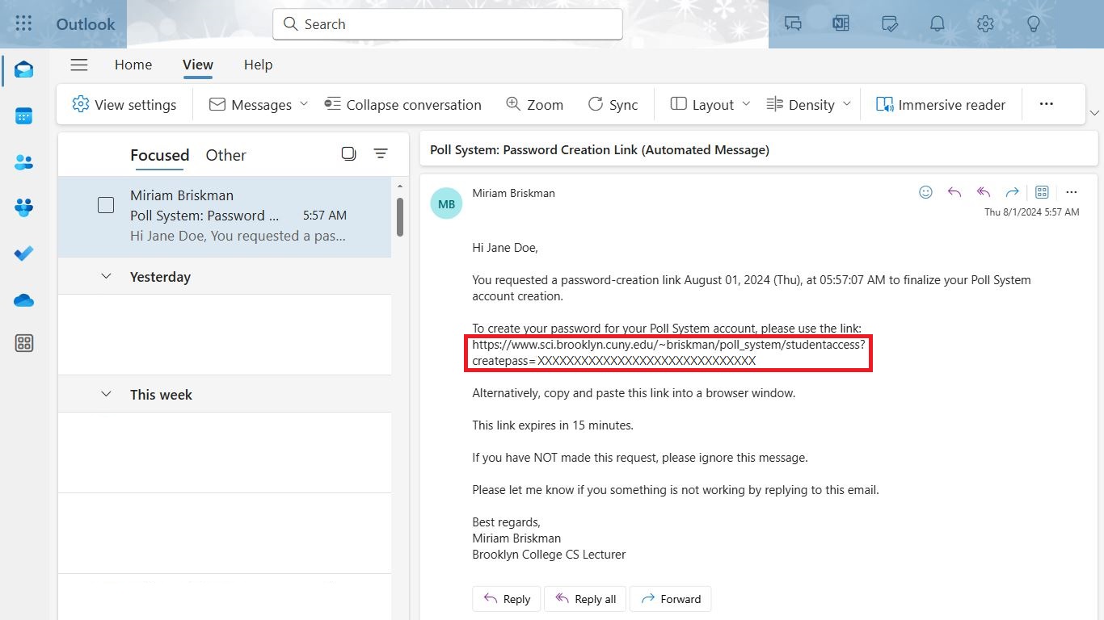Open Teams chat icon in header
Screen dimensions: 1104x620
click(794, 23)
